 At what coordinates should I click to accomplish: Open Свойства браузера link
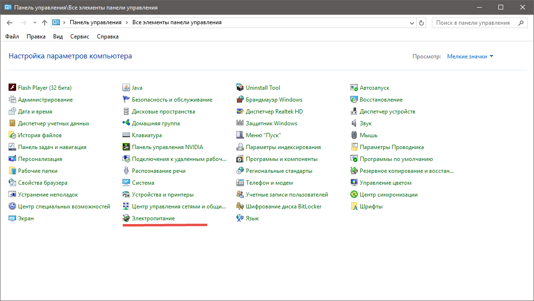43,183
